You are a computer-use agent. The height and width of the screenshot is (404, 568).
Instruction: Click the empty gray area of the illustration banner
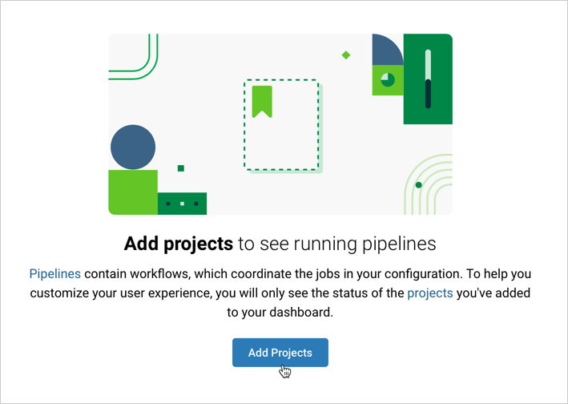click(208, 88)
